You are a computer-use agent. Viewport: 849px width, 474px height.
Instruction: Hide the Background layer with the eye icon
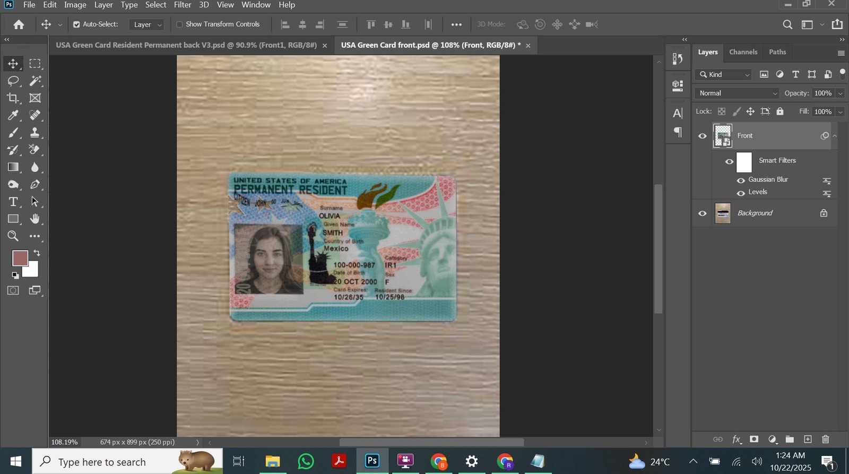[x=703, y=213]
